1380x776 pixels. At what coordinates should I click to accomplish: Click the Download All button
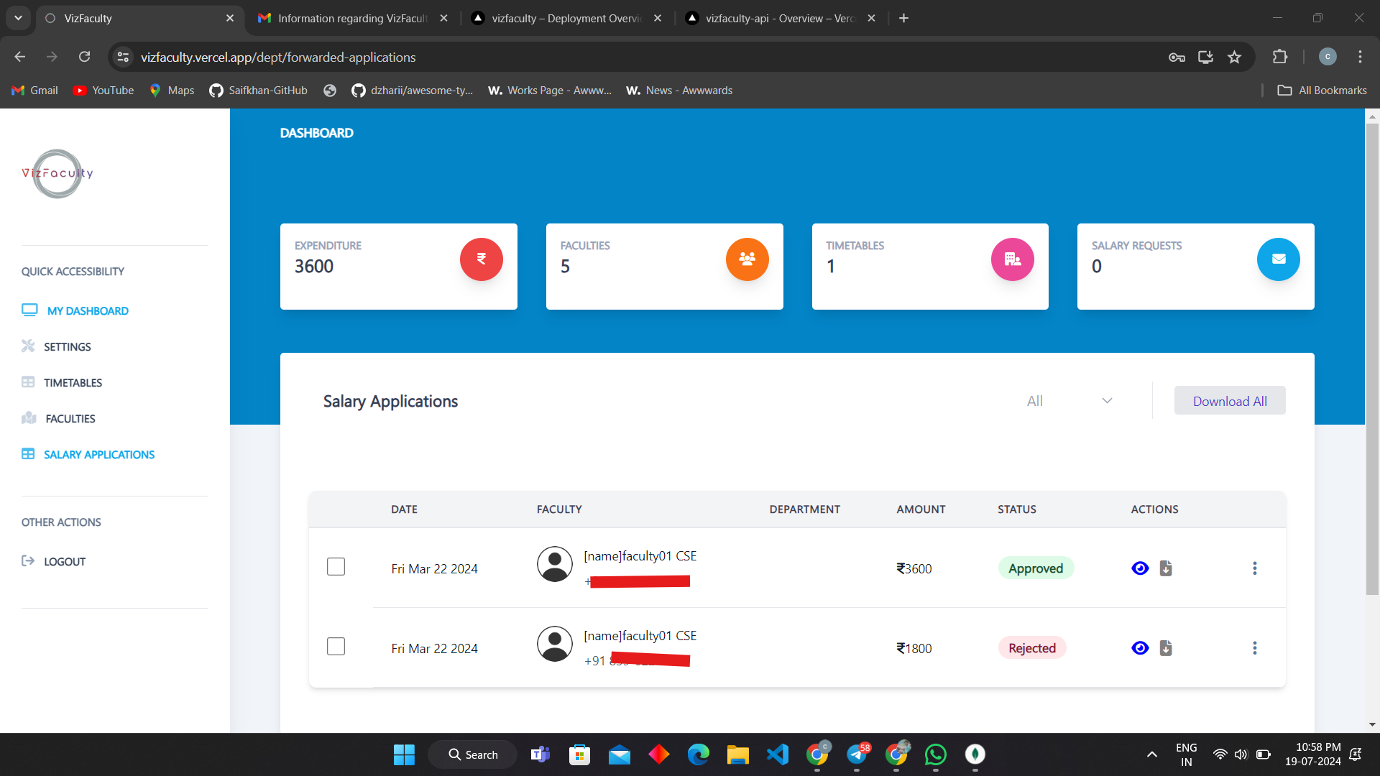point(1230,401)
